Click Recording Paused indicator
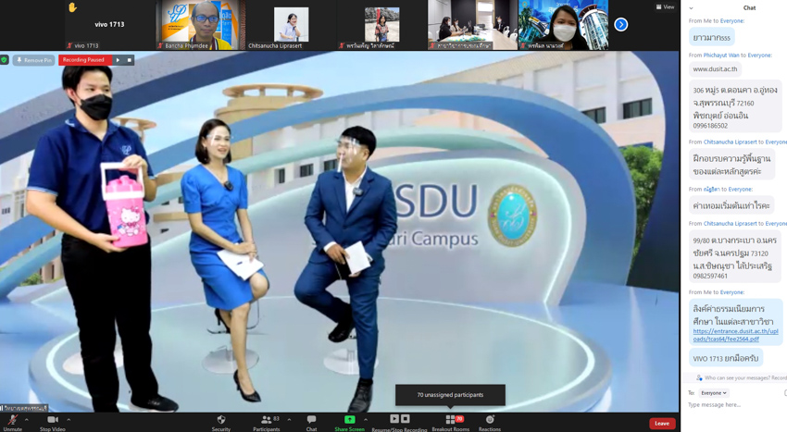787x432 pixels. coord(83,60)
